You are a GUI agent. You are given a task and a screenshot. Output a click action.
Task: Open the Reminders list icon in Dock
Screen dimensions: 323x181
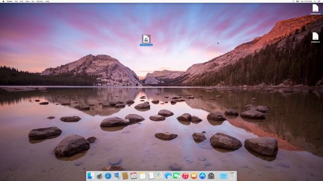151,176
